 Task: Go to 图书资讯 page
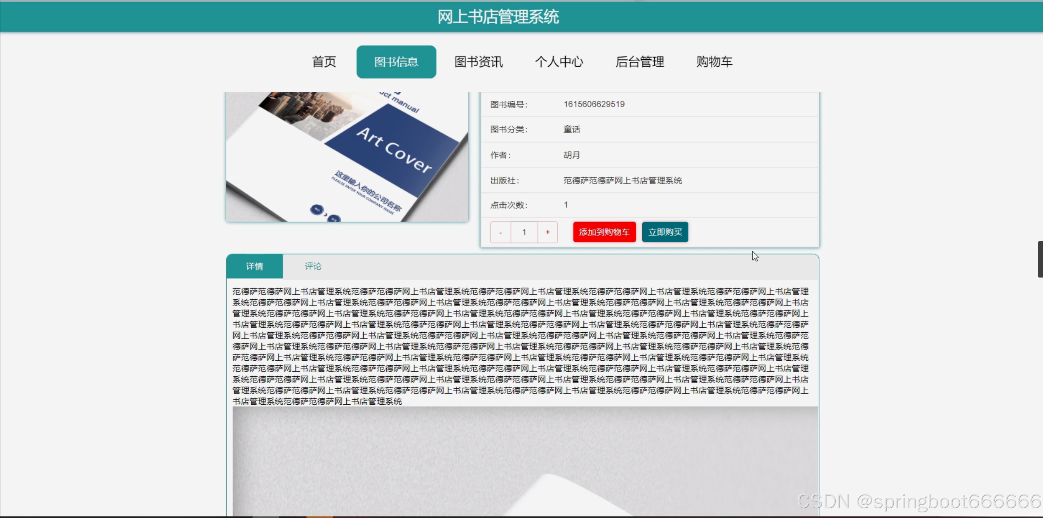[478, 62]
